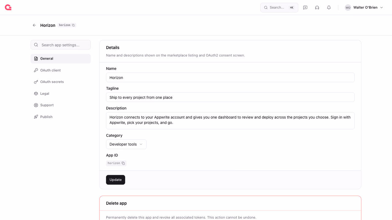Click the magnifier icon in app settings search
The image size is (392, 220).
pos(36,45)
